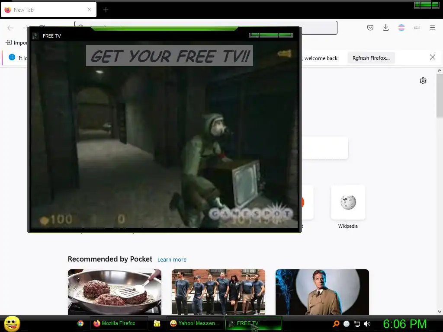
Task: Click the 6:06 PM taskbar clock
Action: pos(405,324)
